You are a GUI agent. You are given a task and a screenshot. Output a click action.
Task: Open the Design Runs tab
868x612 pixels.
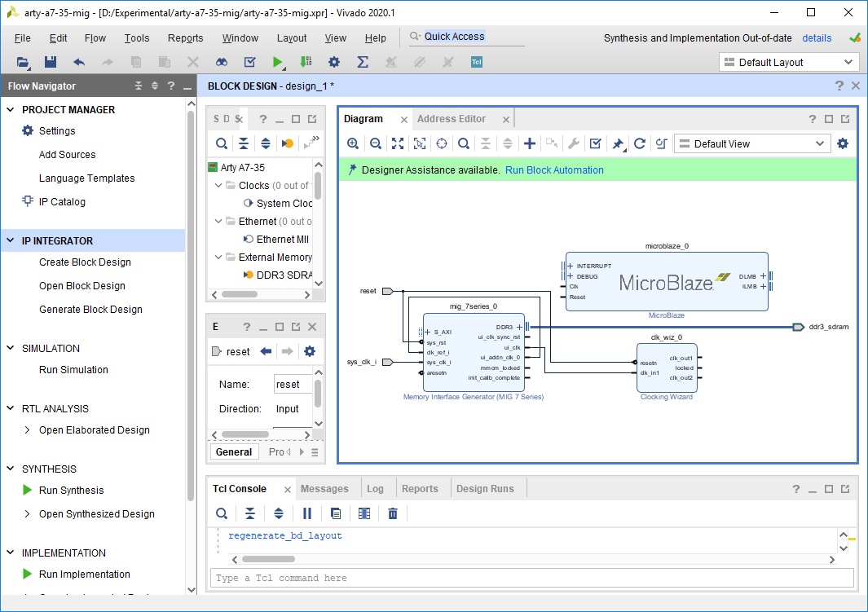[485, 489]
